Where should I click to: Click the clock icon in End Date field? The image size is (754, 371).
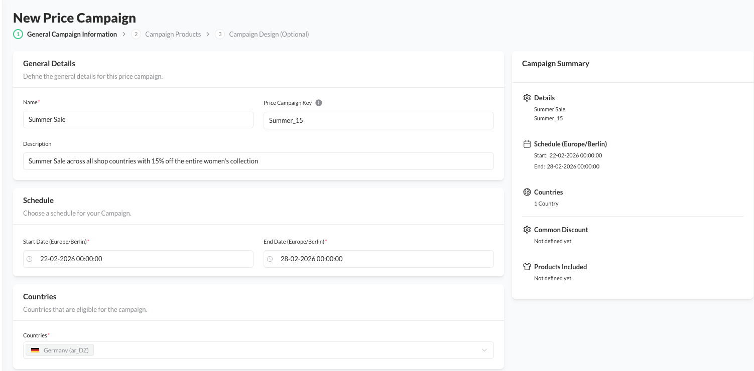(x=270, y=259)
